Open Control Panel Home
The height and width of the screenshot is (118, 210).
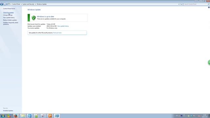pos(9,9)
